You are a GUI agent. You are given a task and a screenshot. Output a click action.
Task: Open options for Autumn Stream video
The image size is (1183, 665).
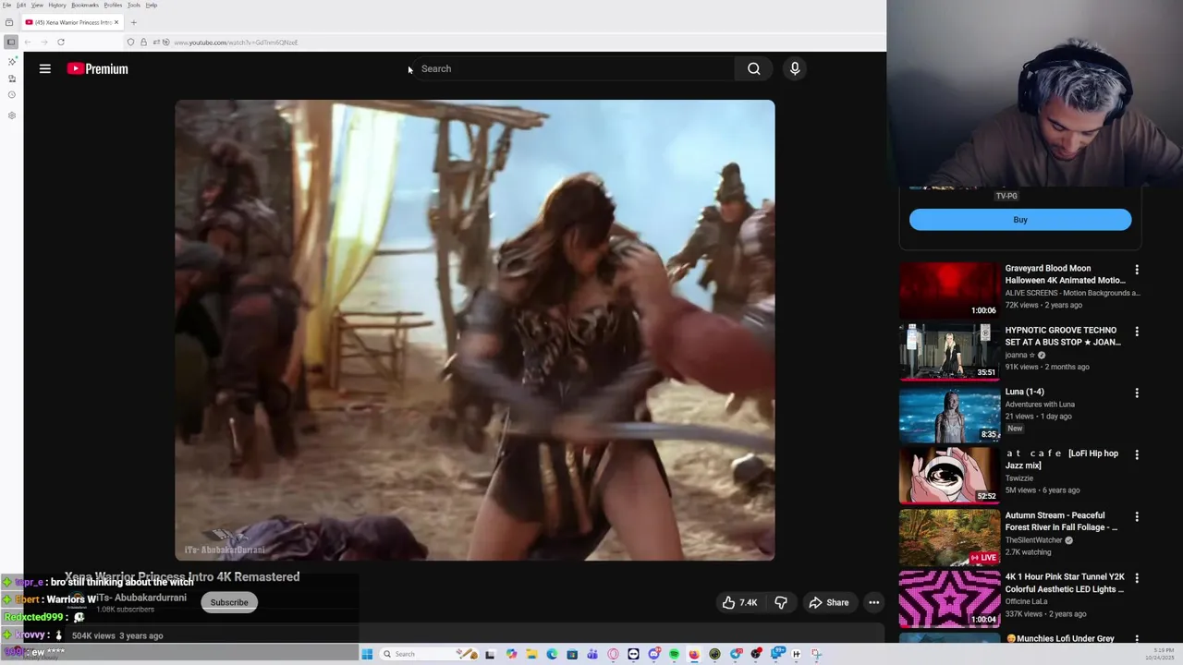(1137, 516)
